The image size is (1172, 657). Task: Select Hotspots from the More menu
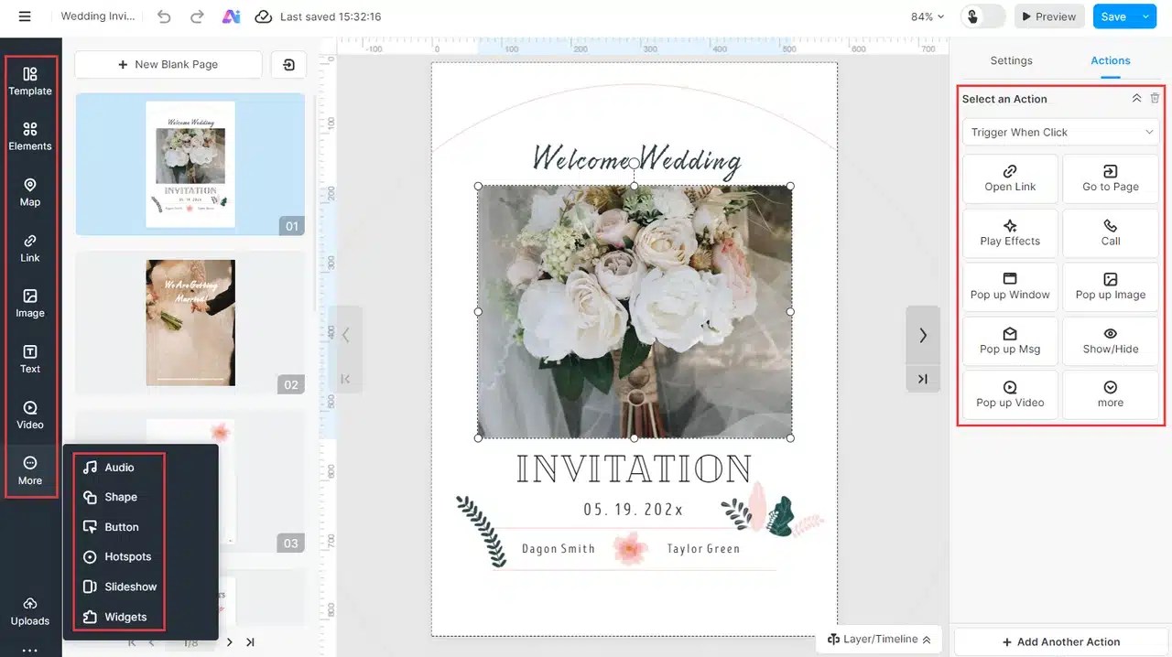[x=120, y=556]
